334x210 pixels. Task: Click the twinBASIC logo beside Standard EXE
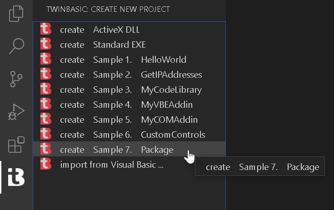pos(46,44)
